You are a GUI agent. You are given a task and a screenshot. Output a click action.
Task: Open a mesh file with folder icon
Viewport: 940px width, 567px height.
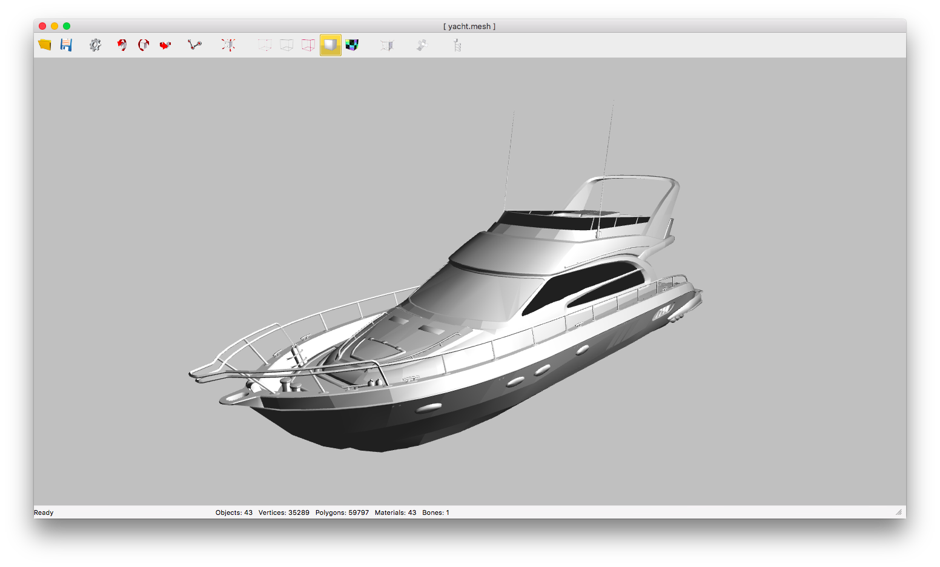point(45,45)
